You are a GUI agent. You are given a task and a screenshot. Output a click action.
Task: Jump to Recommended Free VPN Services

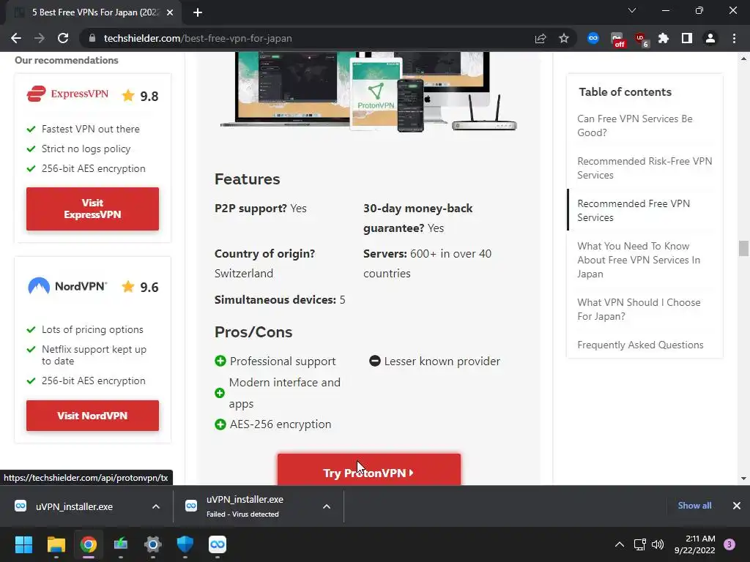(634, 211)
